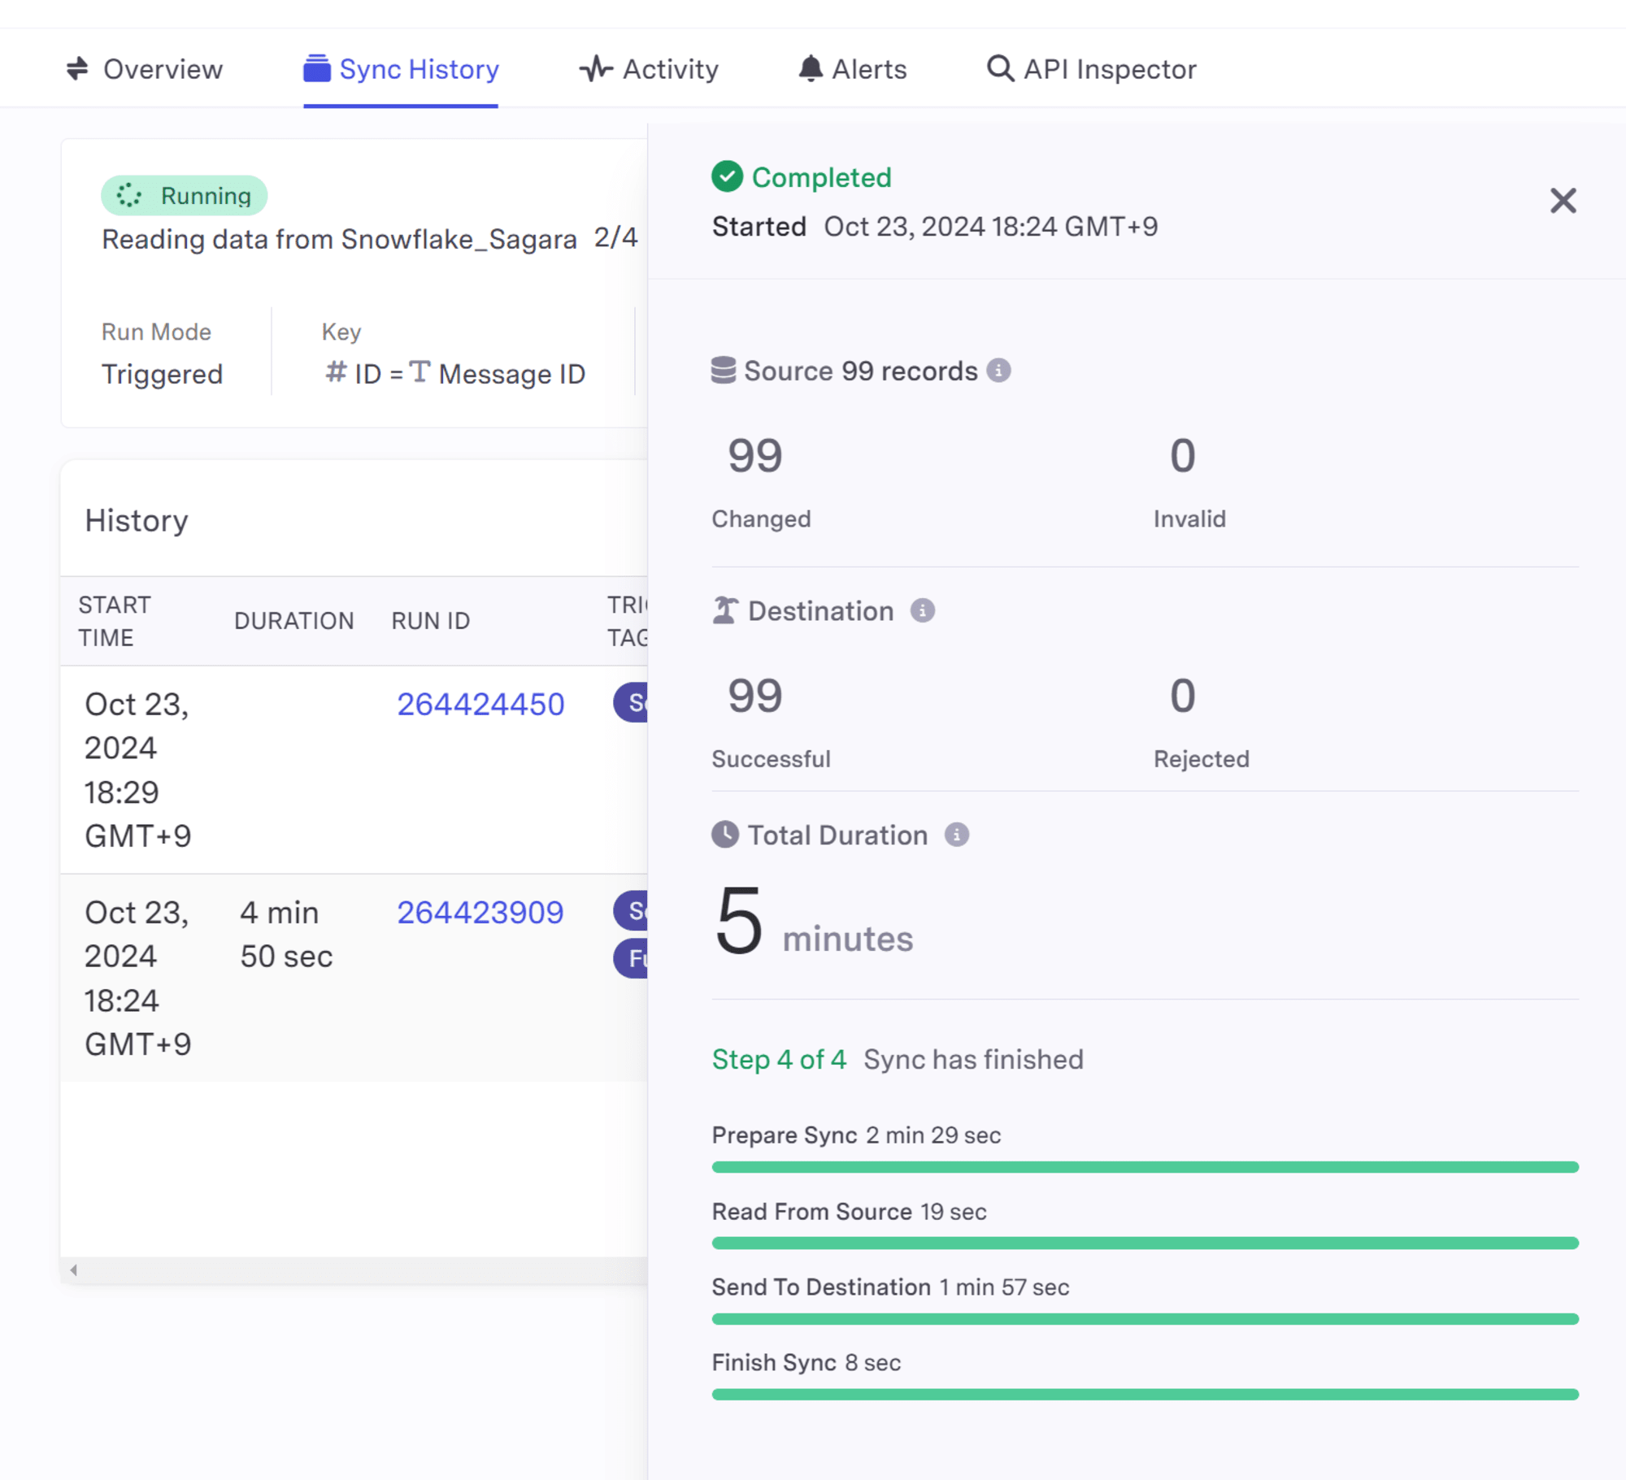Screen dimensions: 1626x1480
Task: Click the Changed count 99
Action: click(754, 455)
